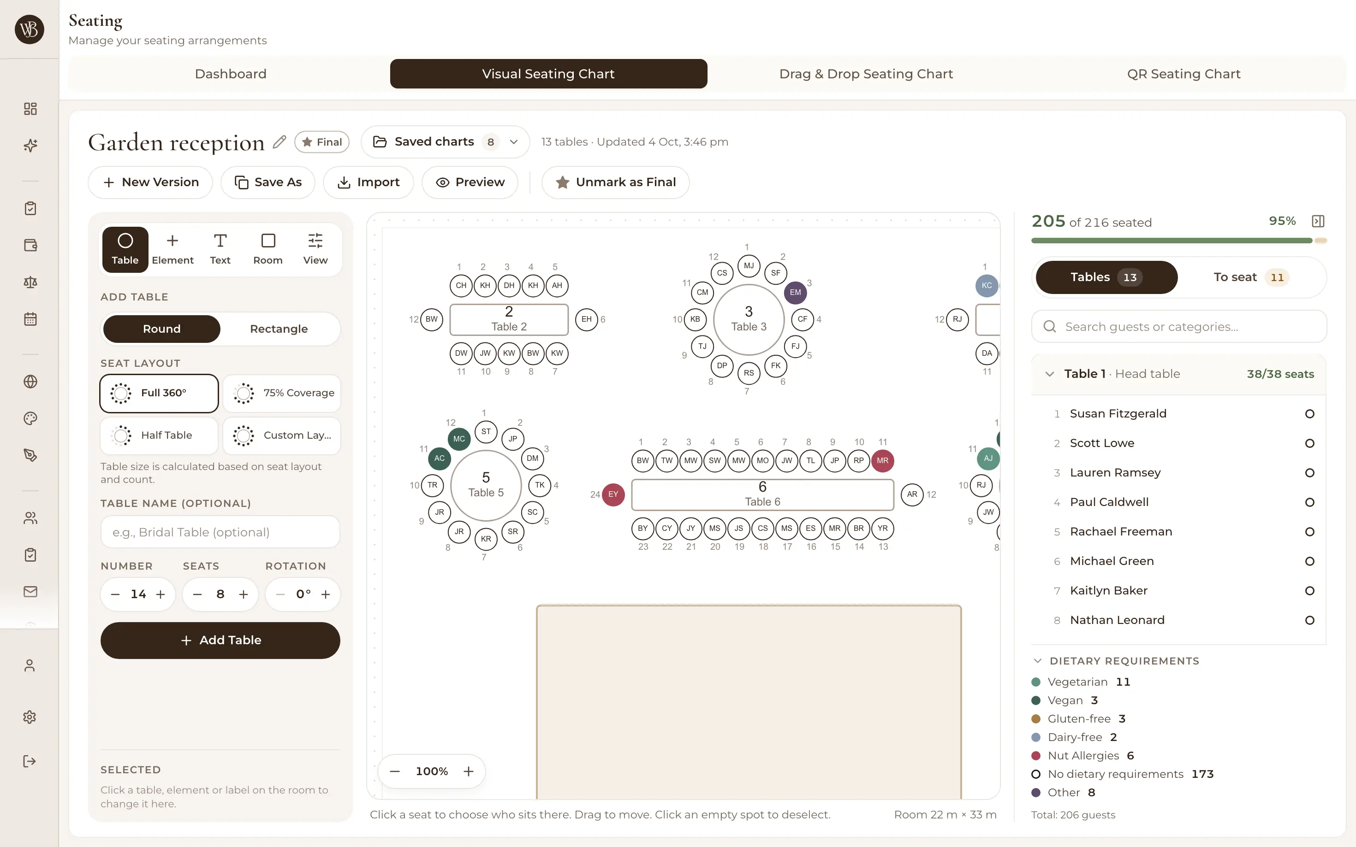Click the logout icon in sidebar
1356x847 pixels.
tap(30, 761)
